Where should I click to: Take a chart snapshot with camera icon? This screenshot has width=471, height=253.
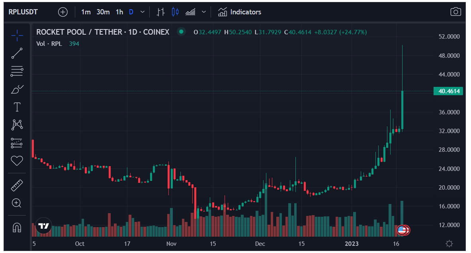(x=455, y=12)
